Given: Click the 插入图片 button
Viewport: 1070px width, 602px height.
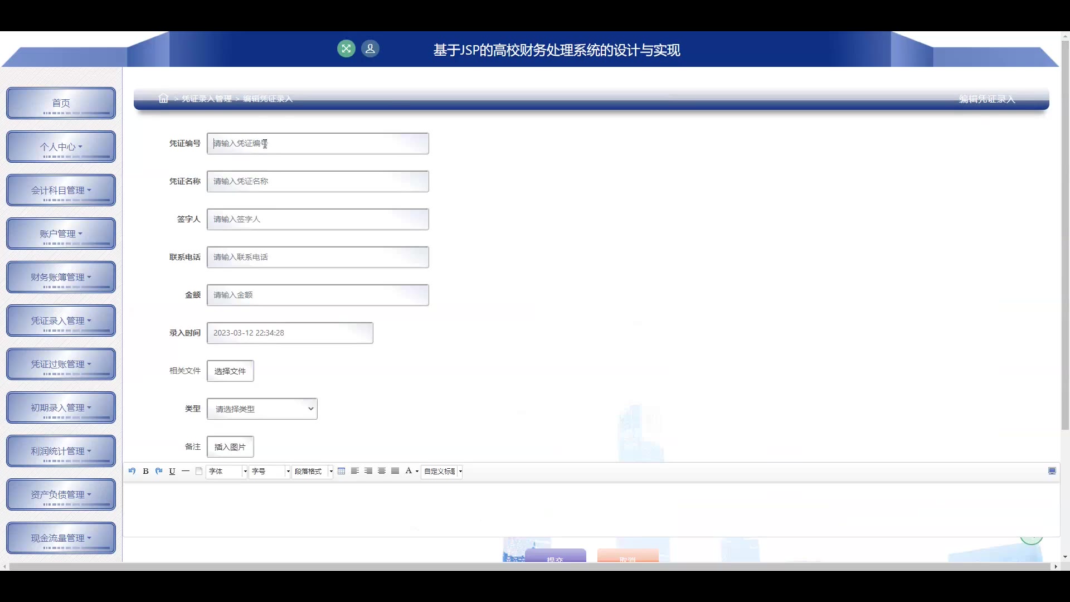Looking at the screenshot, I should pos(230,447).
